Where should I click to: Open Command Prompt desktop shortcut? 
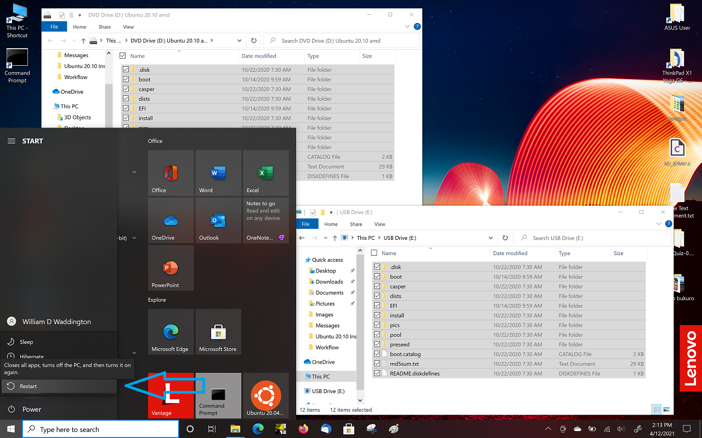tap(17, 66)
